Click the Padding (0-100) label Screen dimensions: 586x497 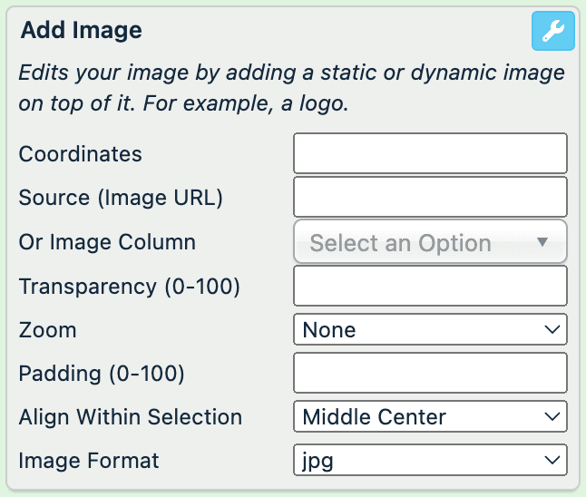coord(102,374)
